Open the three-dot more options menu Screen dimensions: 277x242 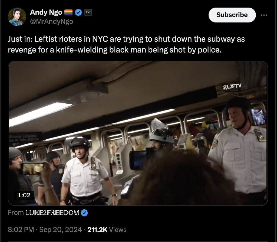[264, 15]
